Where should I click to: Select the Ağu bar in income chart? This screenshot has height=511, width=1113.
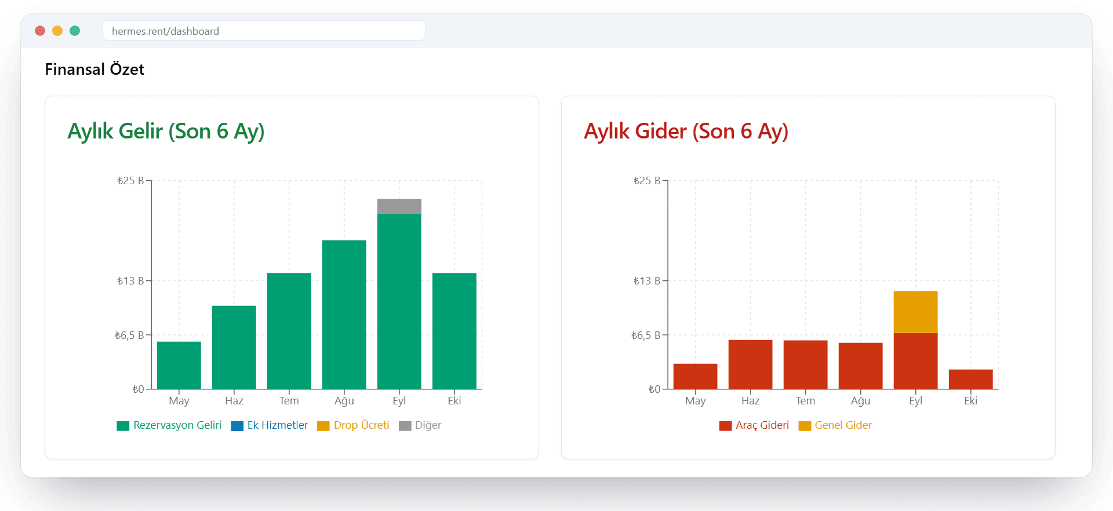point(344,315)
